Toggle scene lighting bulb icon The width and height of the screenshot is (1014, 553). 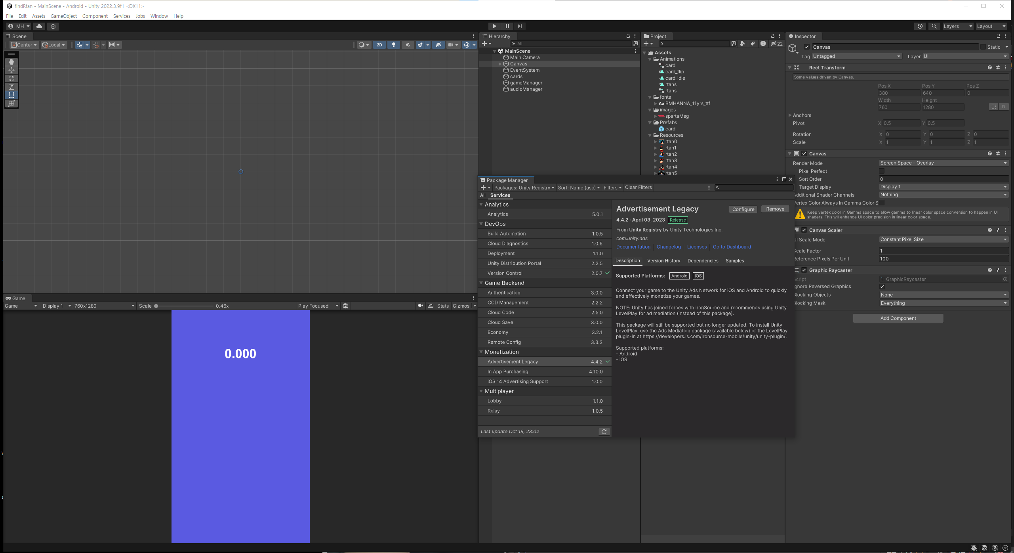point(394,45)
